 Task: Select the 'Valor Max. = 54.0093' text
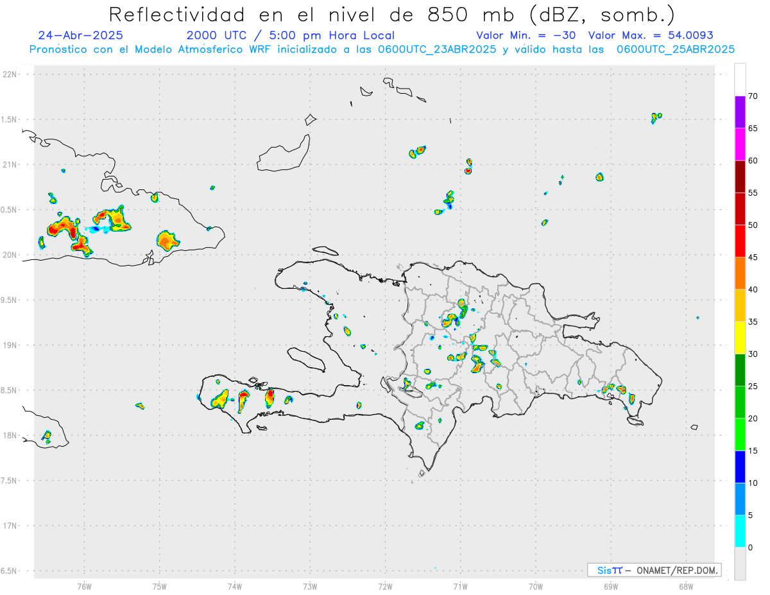pyautogui.click(x=651, y=35)
